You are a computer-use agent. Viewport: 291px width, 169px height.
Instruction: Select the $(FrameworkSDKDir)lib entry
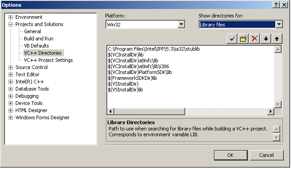click(x=132, y=78)
